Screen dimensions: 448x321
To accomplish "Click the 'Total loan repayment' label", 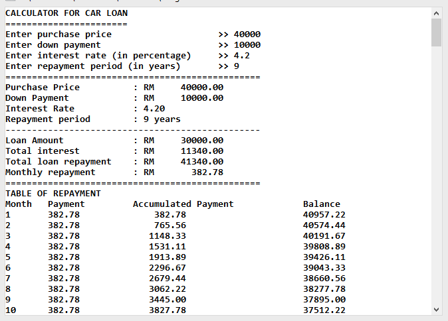I will pyautogui.click(x=58, y=162).
